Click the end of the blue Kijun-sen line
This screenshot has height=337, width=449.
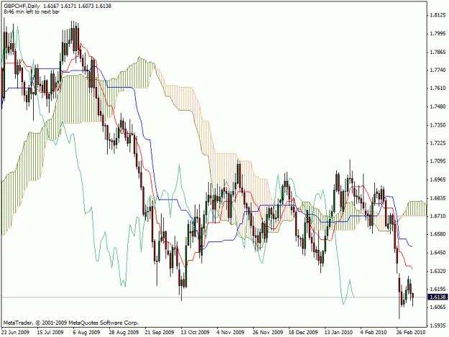tap(412, 246)
